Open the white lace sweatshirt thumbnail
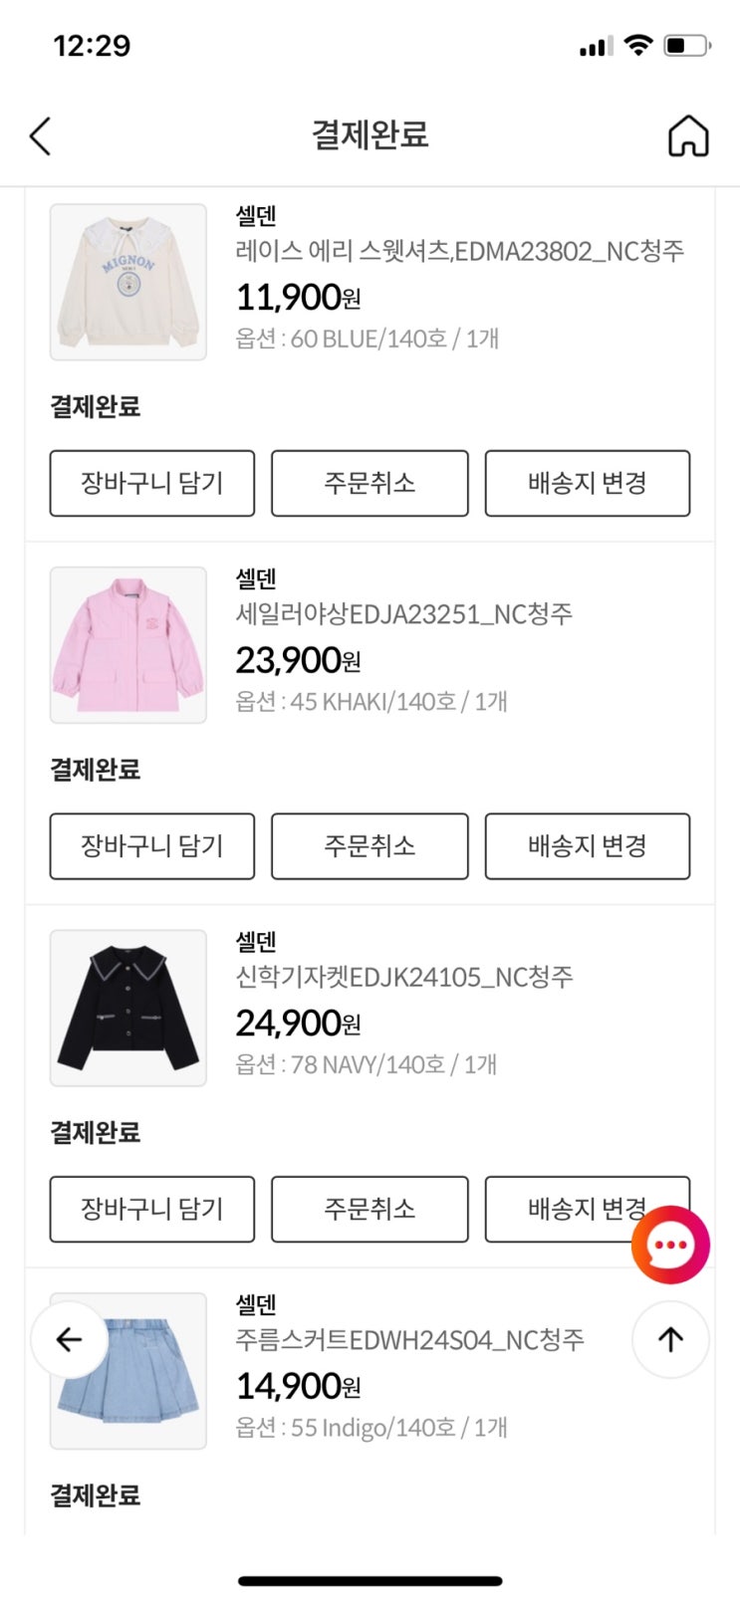Viewport: 740px width, 1602px height. [128, 282]
